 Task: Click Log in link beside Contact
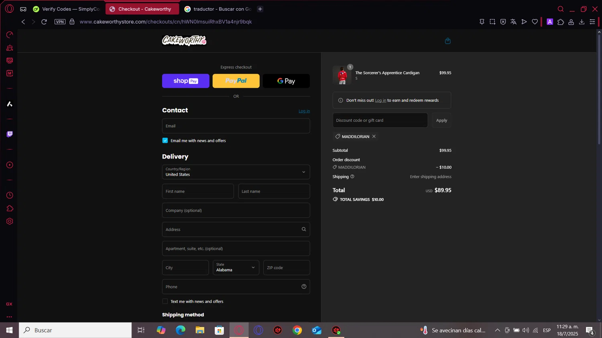coord(304,111)
